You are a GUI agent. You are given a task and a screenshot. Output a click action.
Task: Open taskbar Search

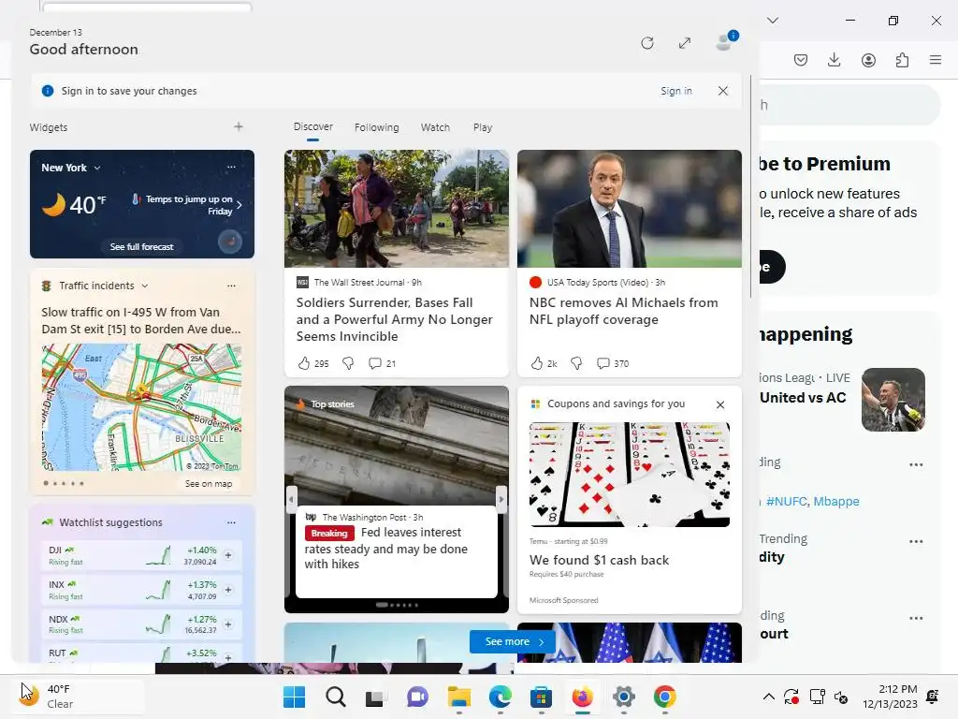click(336, 697)
